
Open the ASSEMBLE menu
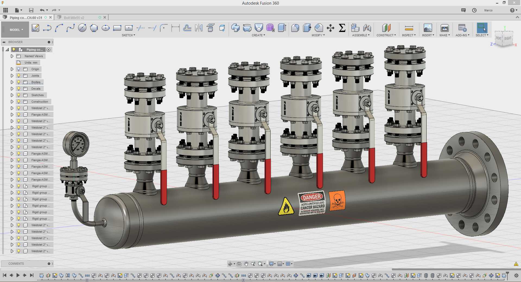click(361, 35)
